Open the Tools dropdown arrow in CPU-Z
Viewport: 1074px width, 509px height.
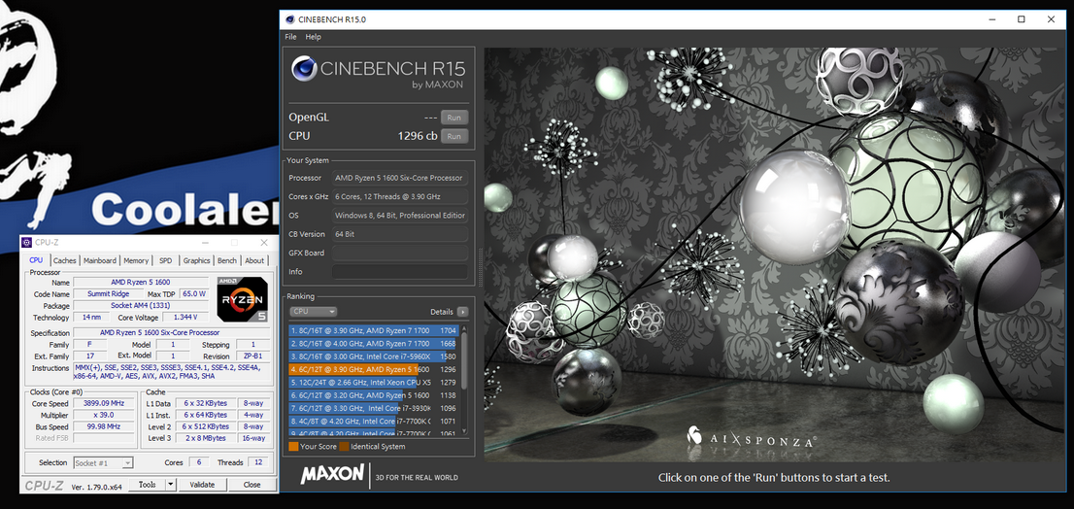pos(171,485)
